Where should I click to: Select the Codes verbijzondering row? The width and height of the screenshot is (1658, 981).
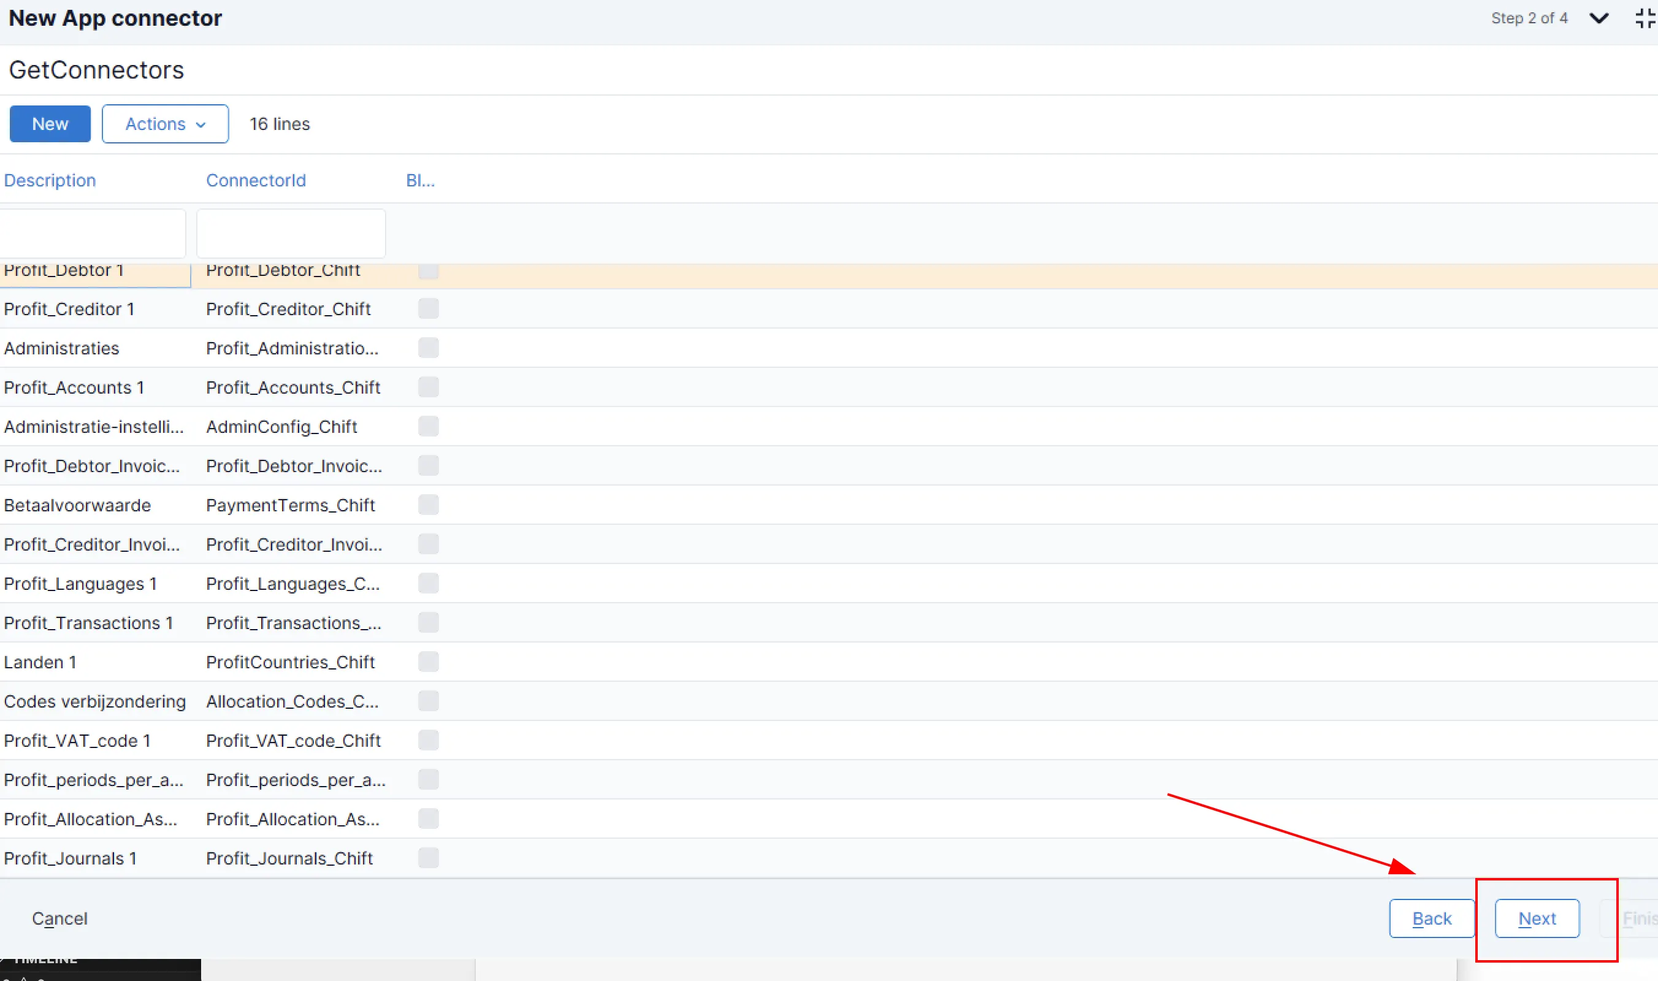[x=94, y=701]
